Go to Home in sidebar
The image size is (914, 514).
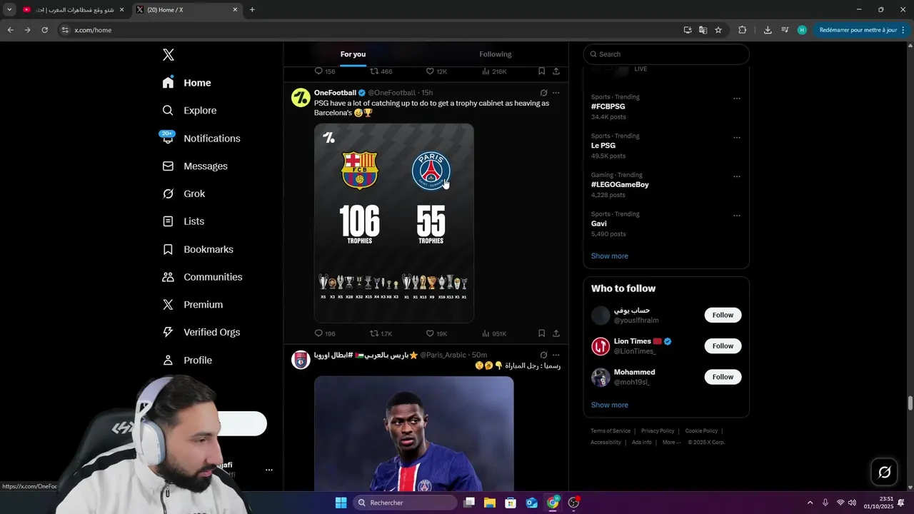click(186, 83)
